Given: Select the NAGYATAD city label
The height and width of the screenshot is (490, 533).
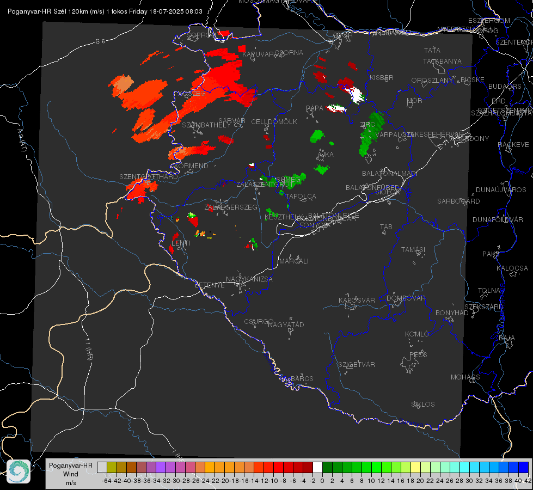Looking at the screenshot, I should (x=286, y=324).
